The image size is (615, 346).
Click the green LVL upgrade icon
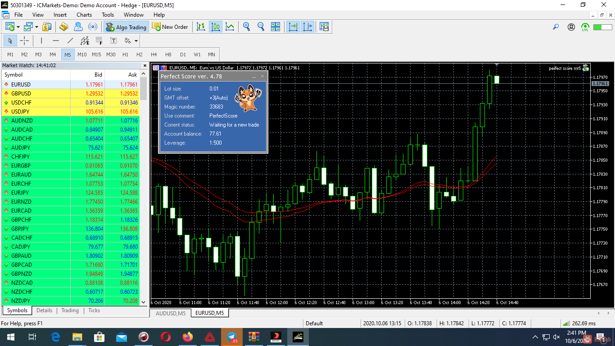click(585, 27)
